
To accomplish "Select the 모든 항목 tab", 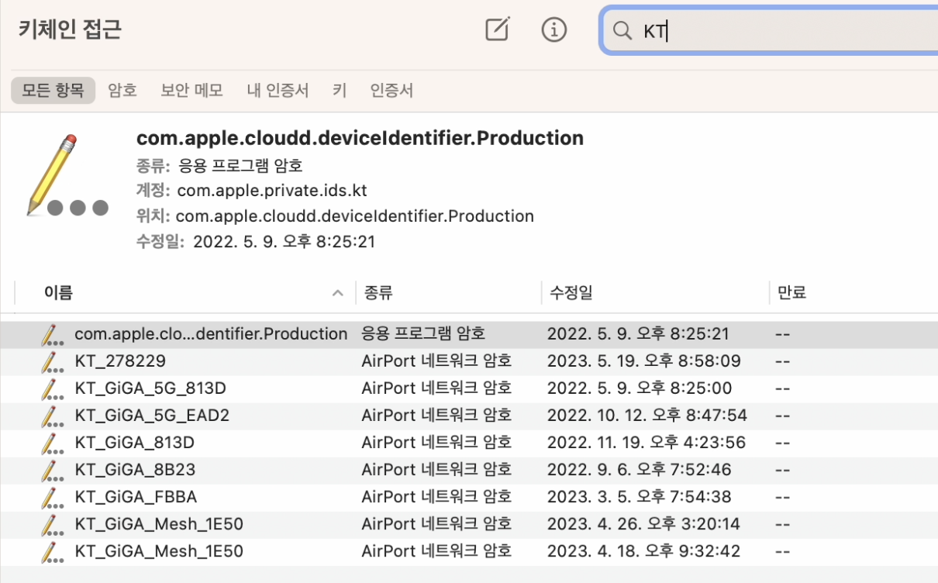I will [x=53, y=90].
